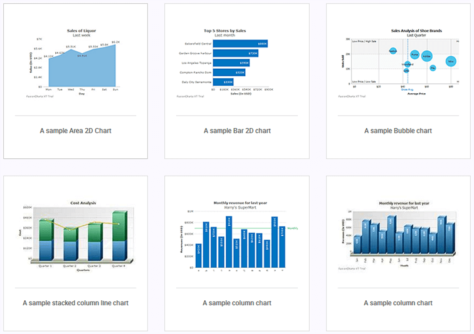Click the Nike bubble in shoe chart
The width and height of the screenshot is (474, 334).
(451, 61)
